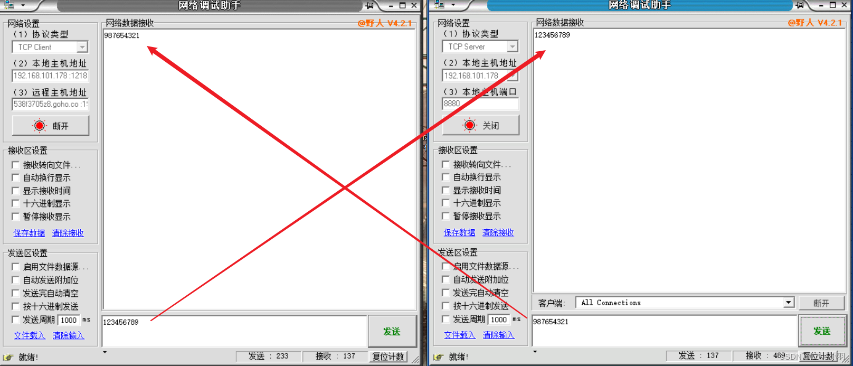Open protocol type dropdown showing TCP Client
This screenshot has height=366, width=853.
click(82, 47)
